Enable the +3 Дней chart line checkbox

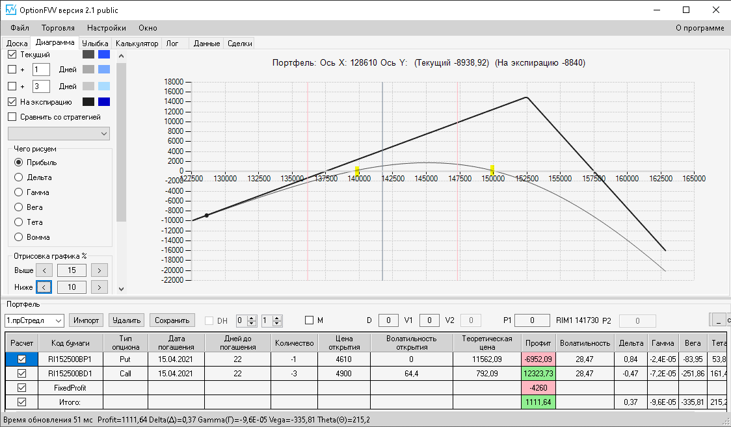12,86
